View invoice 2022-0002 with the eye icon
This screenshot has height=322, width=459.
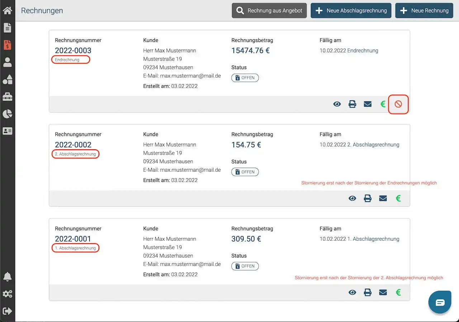pyautogui.click(x=352, y=198)
